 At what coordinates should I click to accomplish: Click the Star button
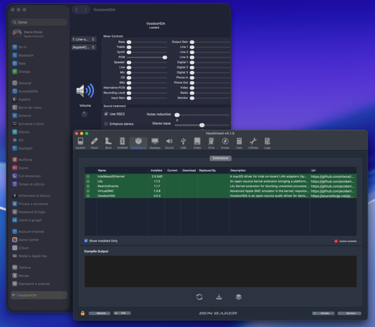click(x=122, y=313)
